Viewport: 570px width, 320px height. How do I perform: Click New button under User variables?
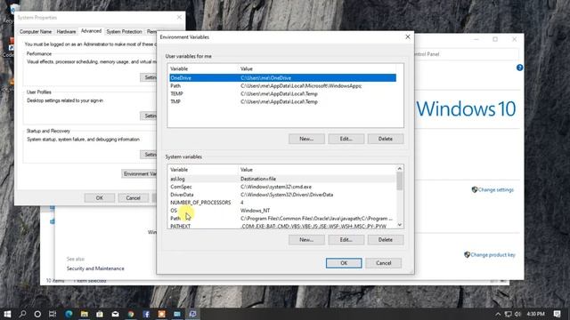(306, 139)
